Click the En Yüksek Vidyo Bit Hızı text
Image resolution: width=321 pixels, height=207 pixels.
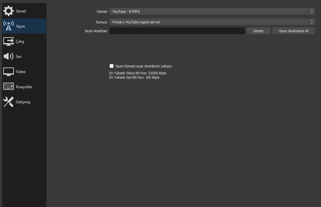click(x=137, y=73)
